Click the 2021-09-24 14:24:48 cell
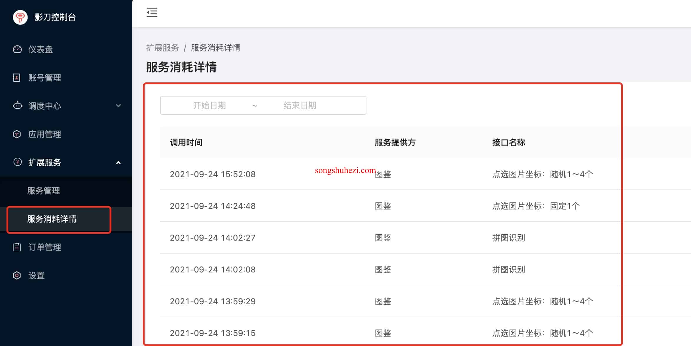This screenshot has width=691, height=346. pos(213,206)
